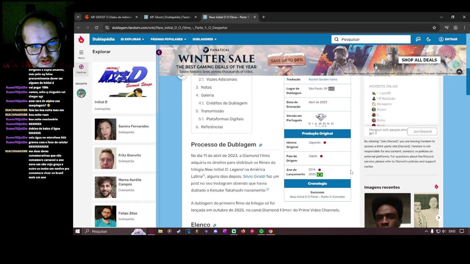Click the Dublapédia wiki title link
Image resolution: width=470 pixels, height=264 pixels.
(104, 39)
